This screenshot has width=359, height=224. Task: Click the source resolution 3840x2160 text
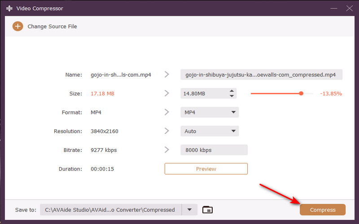point(105,131)
